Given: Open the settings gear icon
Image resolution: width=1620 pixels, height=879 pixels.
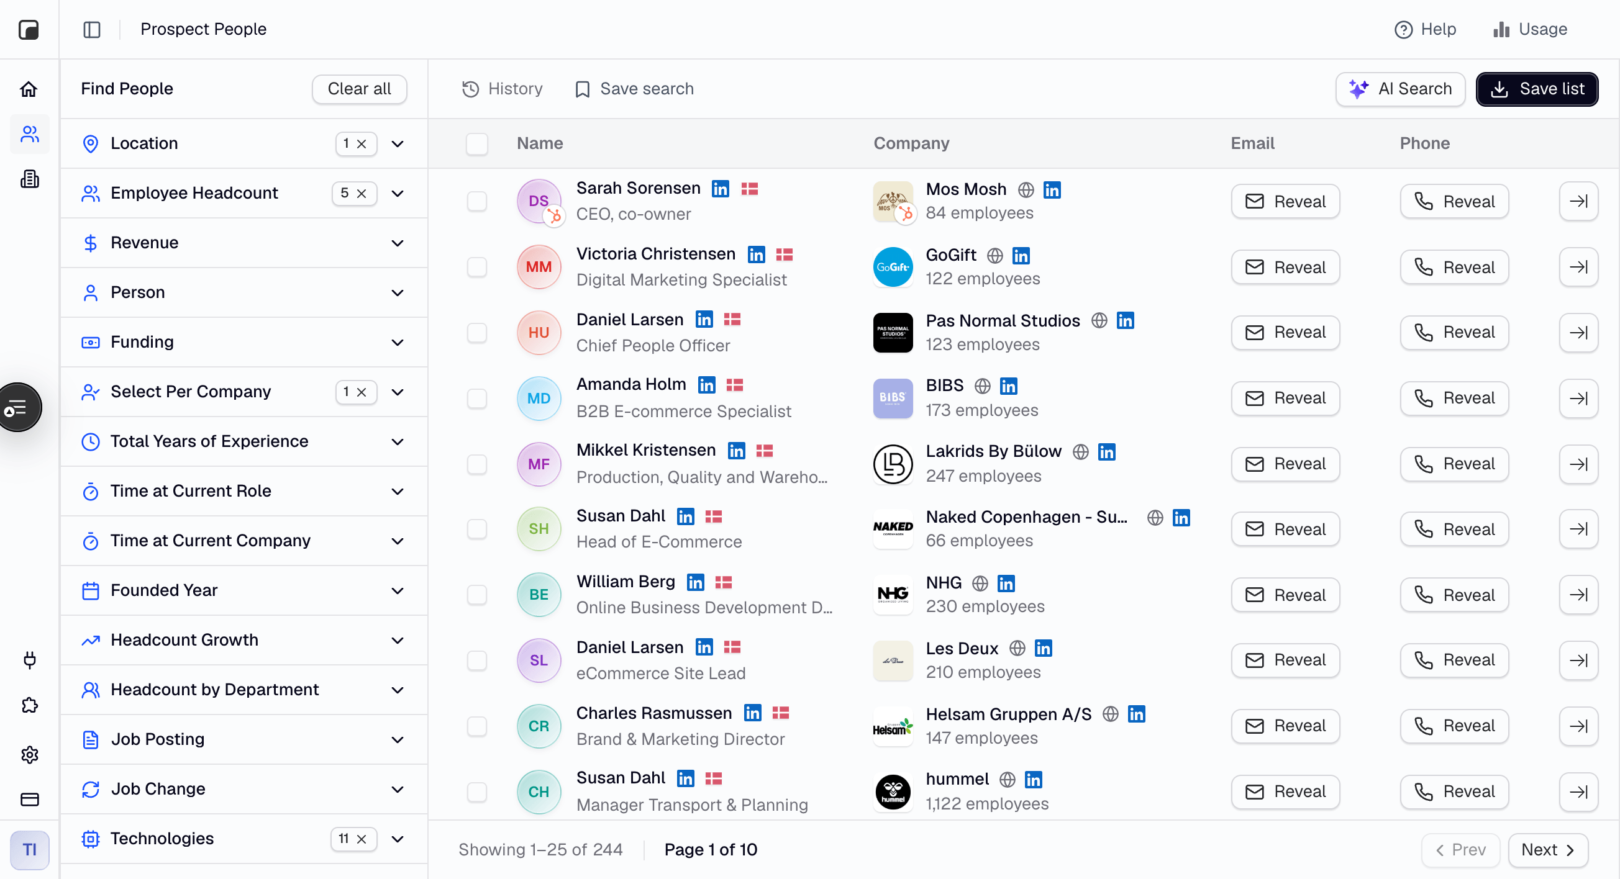Looking at the screenshot, I should (x=29, y=754).
